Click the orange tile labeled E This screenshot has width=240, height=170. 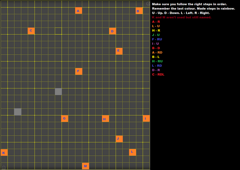point(119,51)
